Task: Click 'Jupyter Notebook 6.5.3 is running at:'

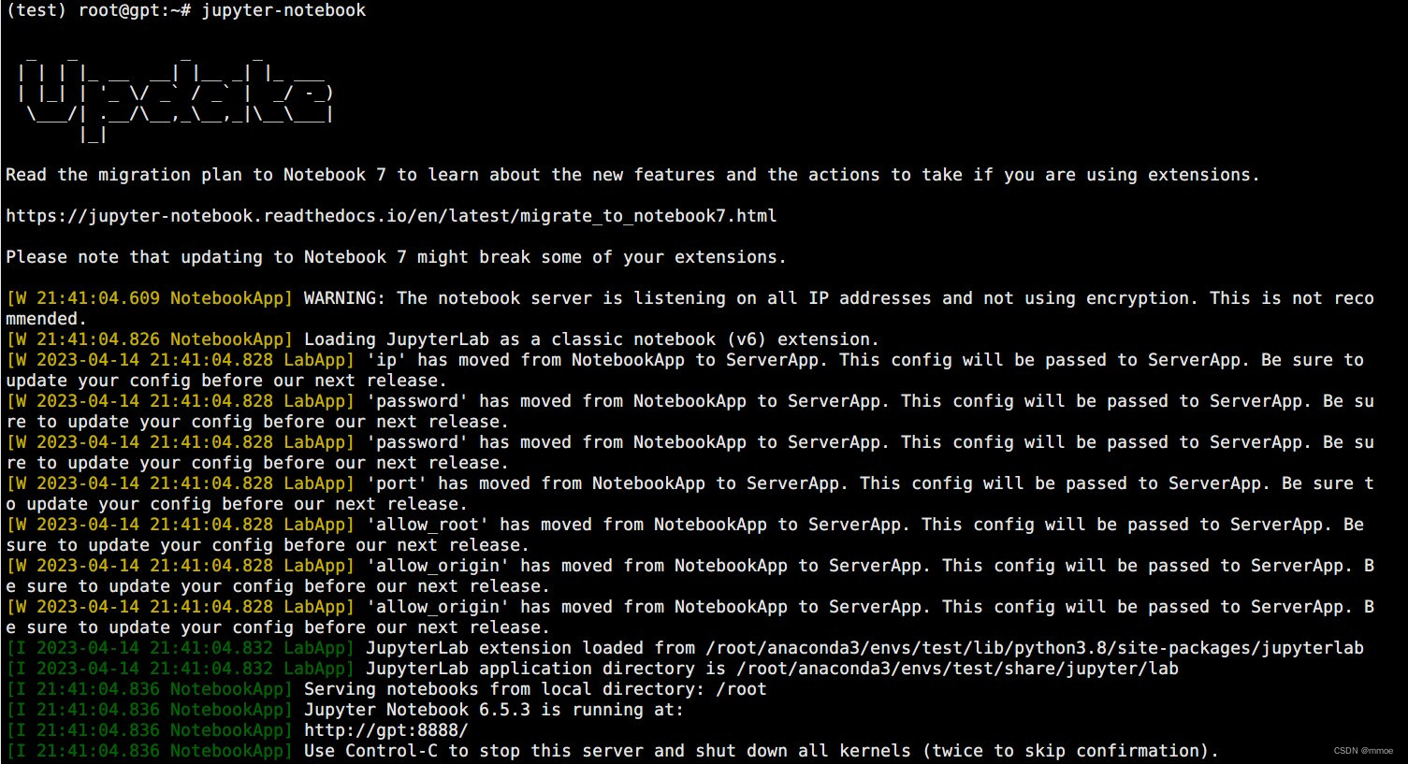Action: coord(494,710)
